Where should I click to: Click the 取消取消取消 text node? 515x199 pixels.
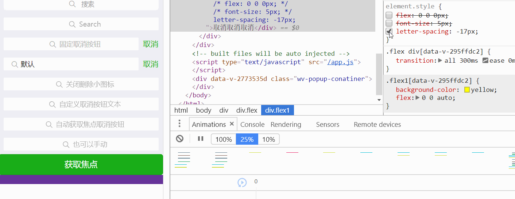click(233, 28)
